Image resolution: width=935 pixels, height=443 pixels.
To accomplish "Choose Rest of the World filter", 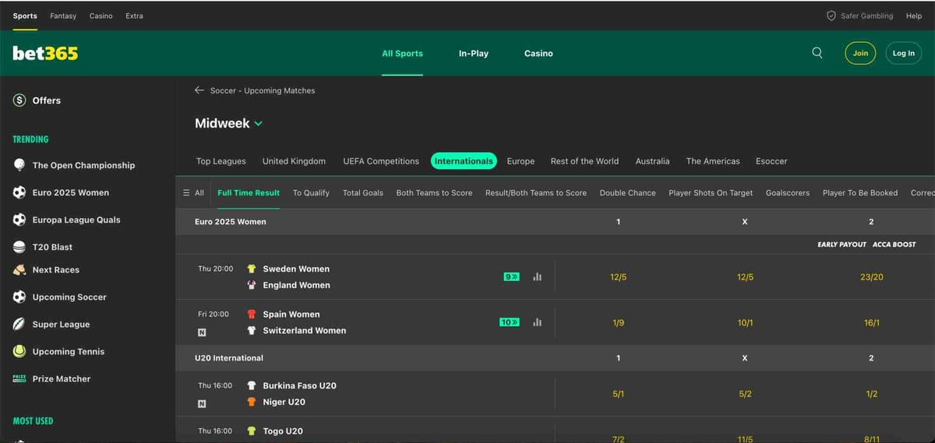I will [584, 161].
